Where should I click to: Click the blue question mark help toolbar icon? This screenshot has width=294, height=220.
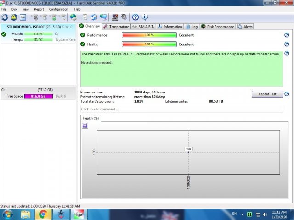coord(136,17)
